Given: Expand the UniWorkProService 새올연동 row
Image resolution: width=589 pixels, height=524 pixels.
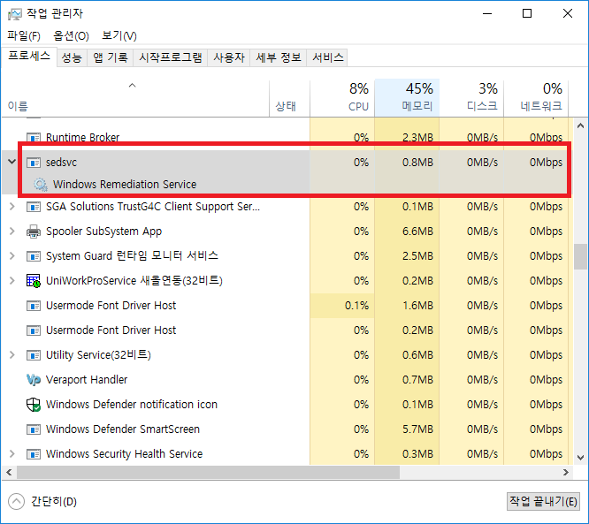Looking at the screenshot, I should pyautogui.click(x=12, y=281).
